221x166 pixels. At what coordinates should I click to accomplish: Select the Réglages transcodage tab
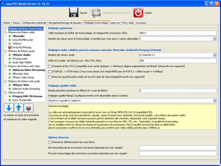pyautogui.click(x=96, y=23)
